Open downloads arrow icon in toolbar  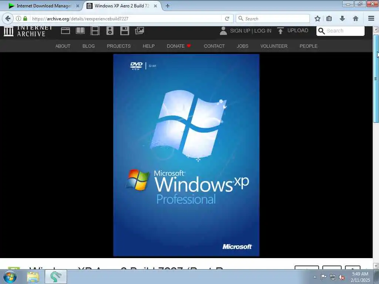[x=342, y=18]
